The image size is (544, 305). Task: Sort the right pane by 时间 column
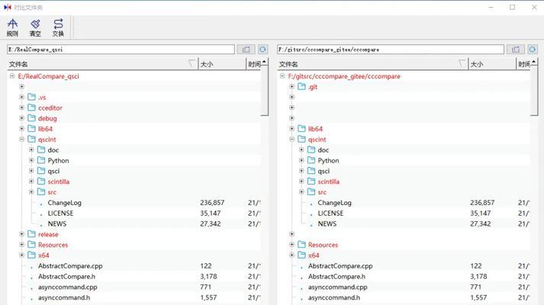[524, 64]
